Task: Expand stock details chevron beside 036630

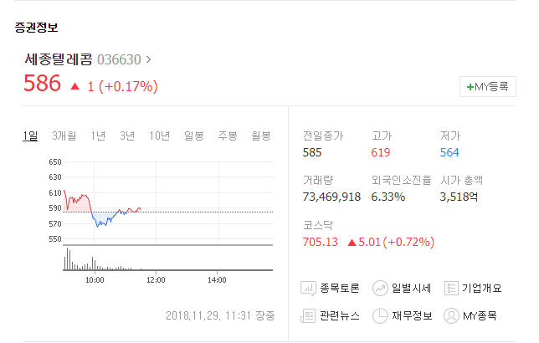Action: [148, 59]
